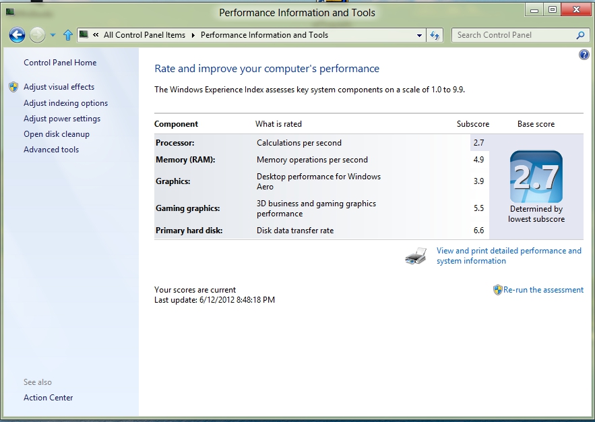Open Adjust power settings
Viewport: 595px width, 422px height.
pyautogui.click(x=62, y=119)
